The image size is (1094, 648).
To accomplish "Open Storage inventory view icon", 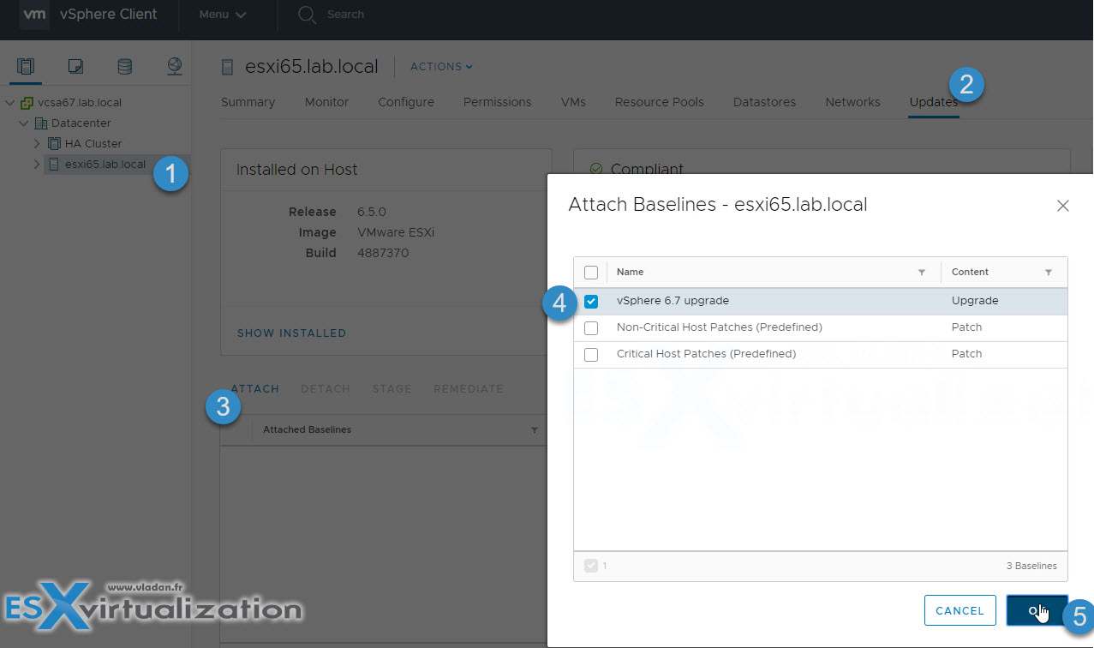I will point(125,66).
